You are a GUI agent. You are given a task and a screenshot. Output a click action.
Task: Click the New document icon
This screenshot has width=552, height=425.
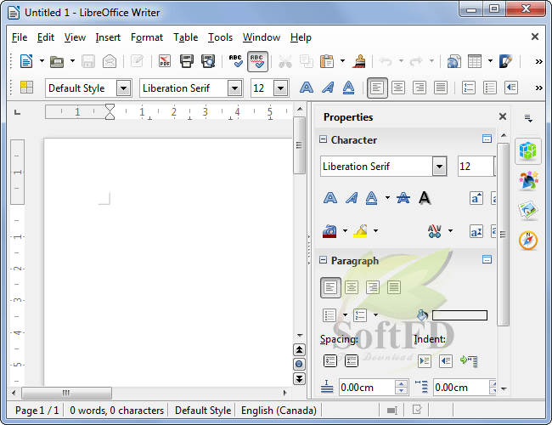(26, 61)
